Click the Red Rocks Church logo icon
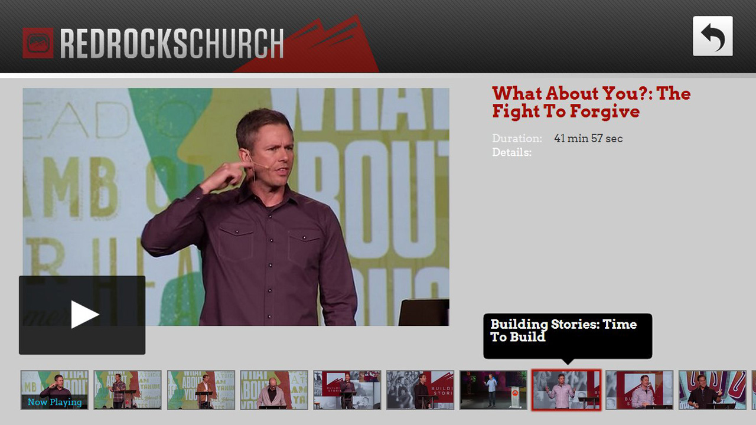The height and width of the screenshot is (425, 756). point(38,43)
